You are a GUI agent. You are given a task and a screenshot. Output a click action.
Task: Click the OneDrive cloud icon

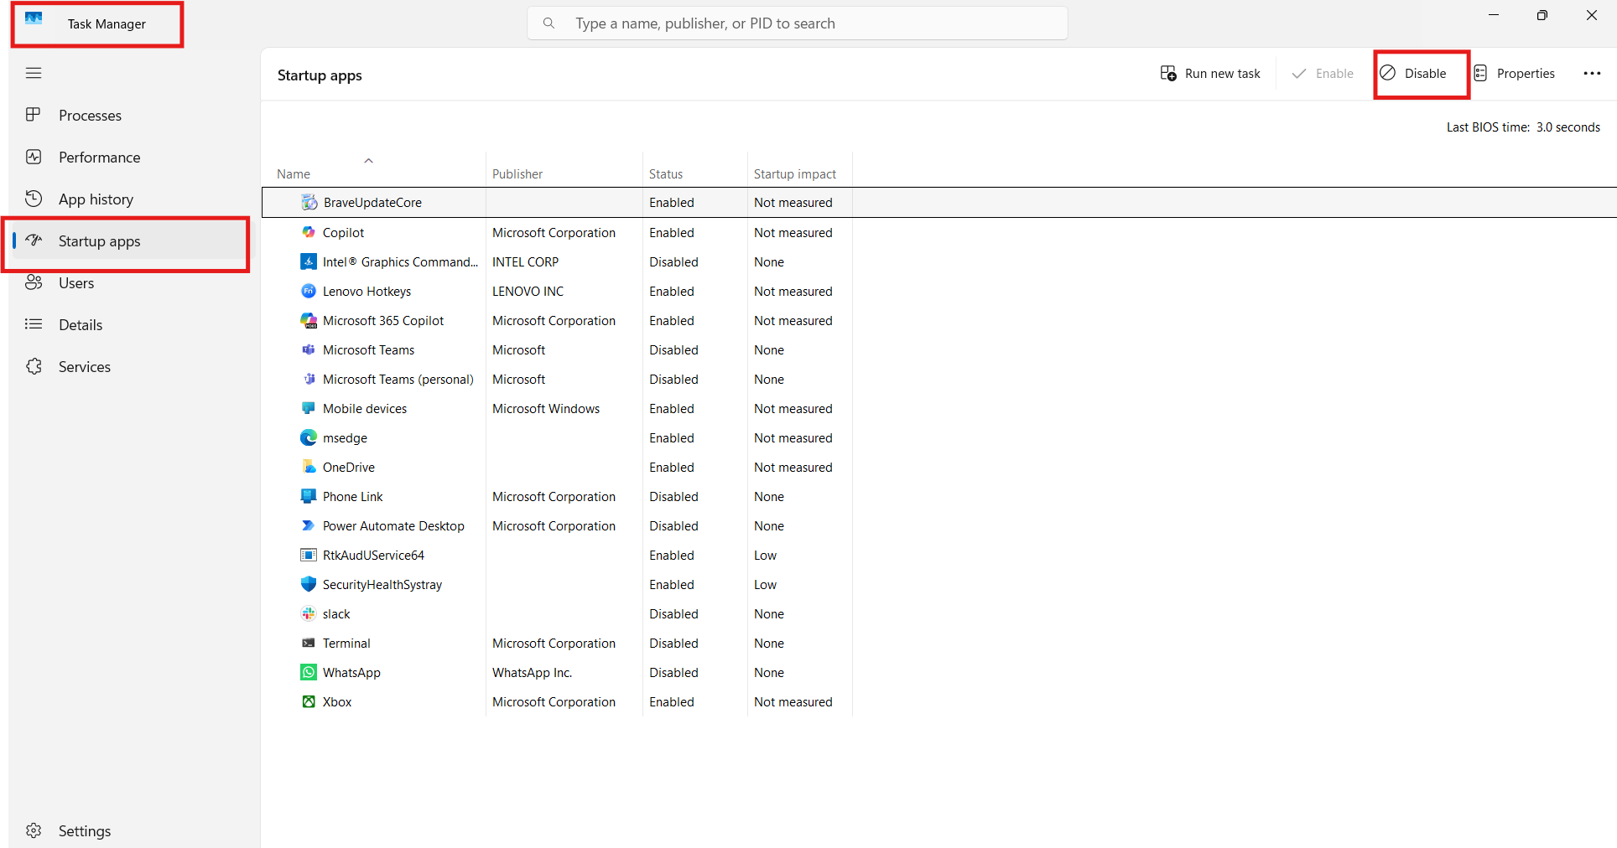click(309, 467)
